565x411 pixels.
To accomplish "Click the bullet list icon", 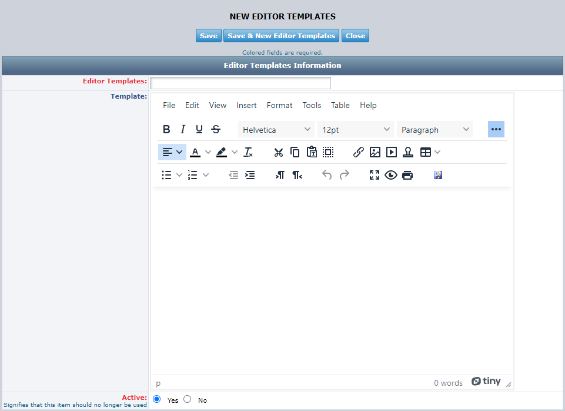I will 166,176.
